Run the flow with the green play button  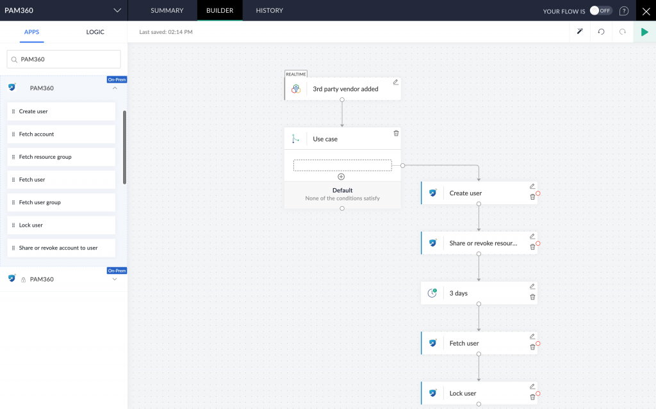pyautogui.click(x=644, y=32)
